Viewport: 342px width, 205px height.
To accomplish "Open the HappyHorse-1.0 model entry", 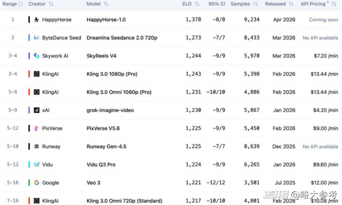I will 107,20.
